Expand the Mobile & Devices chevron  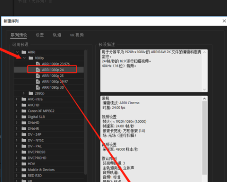17,170
